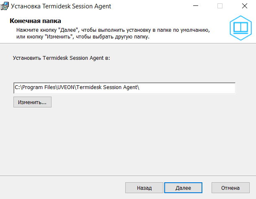Click the instruction line starting with "Нажмите кнопку"
256x199 pixels.
pos(112,31)
